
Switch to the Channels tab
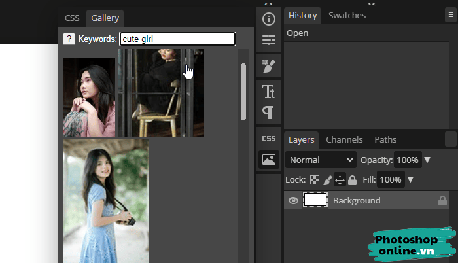coord(344,140)
